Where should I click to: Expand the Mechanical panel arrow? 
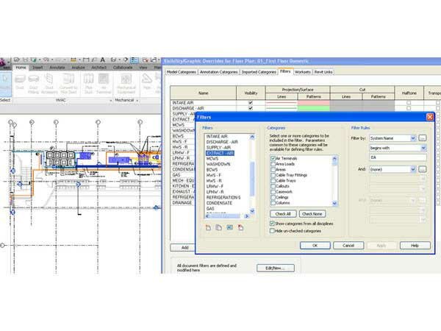[x=137, y=101]
